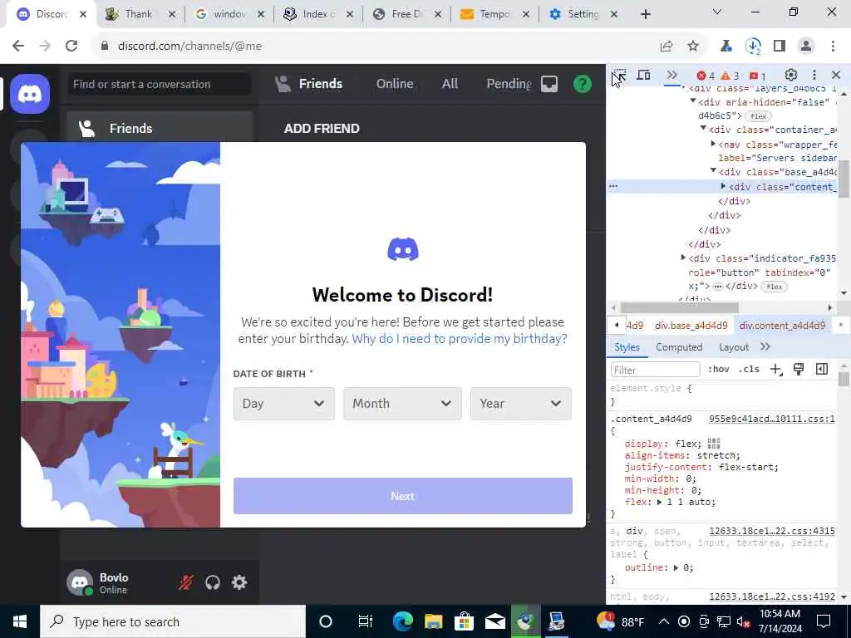Click the Styles pane vertical scrollbar thumb
This screenshot has height=638, width=851.
844,378
